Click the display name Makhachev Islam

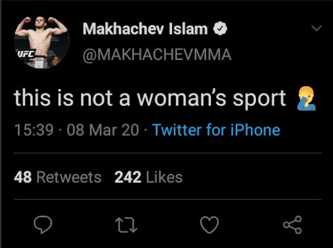point(145,29)
